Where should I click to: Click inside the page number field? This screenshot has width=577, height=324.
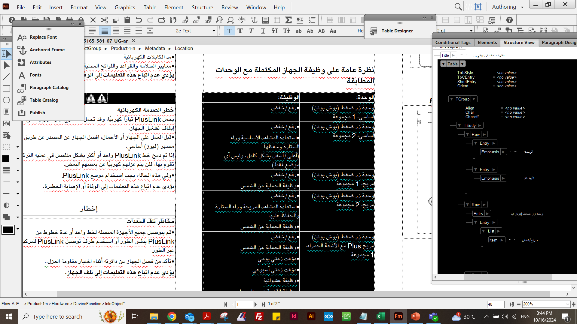244,304
